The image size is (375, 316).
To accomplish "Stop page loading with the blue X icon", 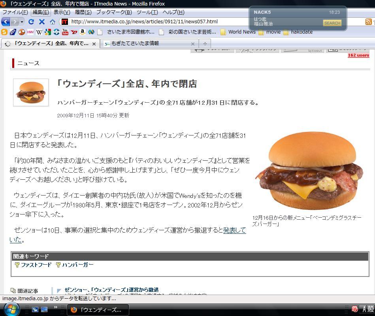I will [42, 22].
